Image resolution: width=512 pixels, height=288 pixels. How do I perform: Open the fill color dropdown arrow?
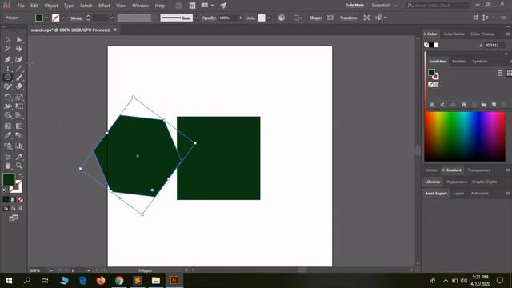[46, 18]
